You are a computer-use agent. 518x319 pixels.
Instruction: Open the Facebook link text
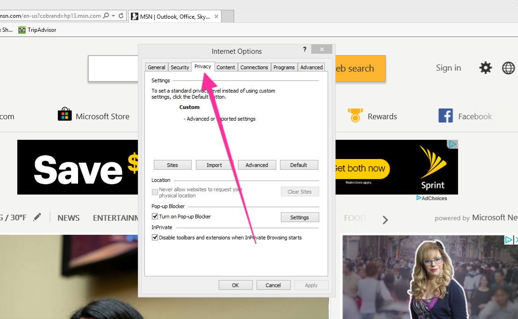(x=475, y=116)
